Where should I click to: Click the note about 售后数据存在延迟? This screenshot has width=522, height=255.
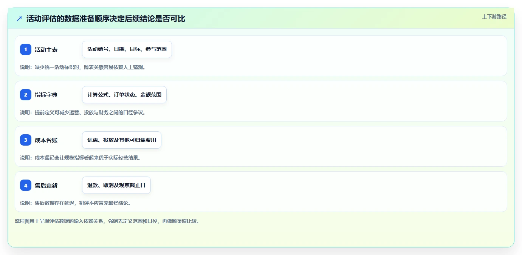coord(75,203)
